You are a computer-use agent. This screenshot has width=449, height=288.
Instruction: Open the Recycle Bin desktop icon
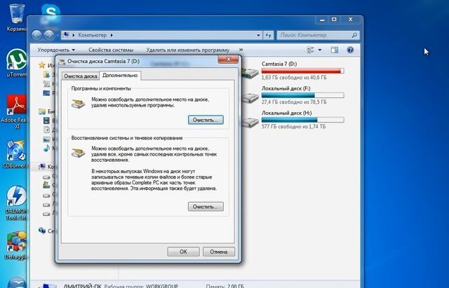(x=17, y=14)
